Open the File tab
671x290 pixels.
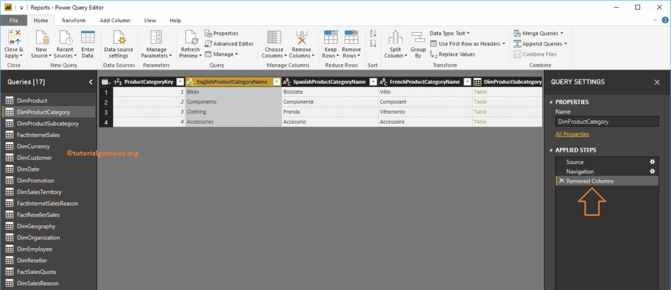point(14,20)
